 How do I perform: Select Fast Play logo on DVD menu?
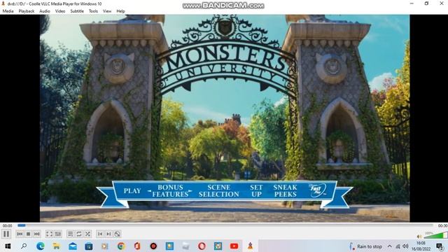[x=317, y=190]
